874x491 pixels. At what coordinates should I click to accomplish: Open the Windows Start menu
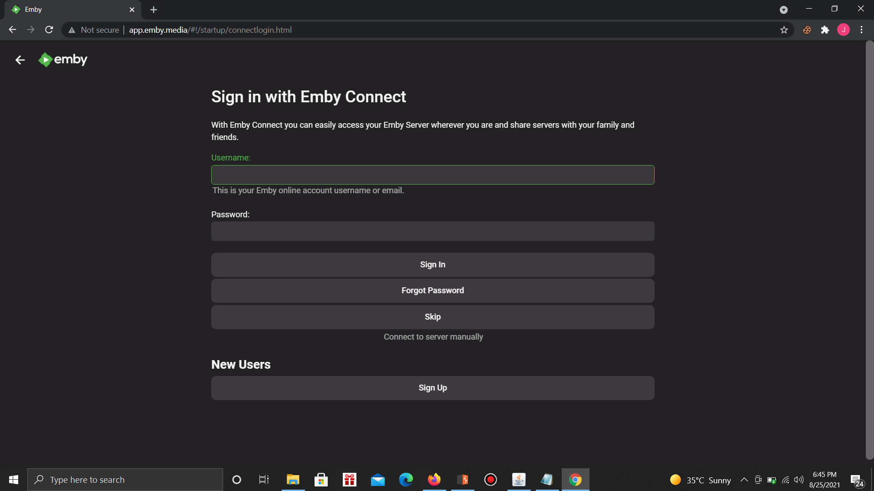(x=13, y=480)
